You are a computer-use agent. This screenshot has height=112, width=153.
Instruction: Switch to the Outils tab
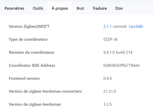click(x=38, y=8)
